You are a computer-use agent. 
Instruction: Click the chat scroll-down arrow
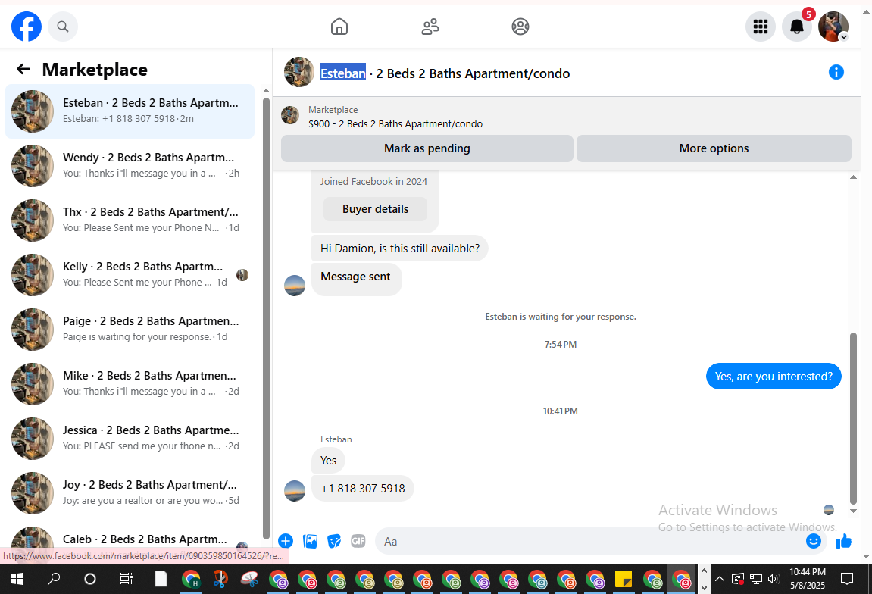[853, 511]
